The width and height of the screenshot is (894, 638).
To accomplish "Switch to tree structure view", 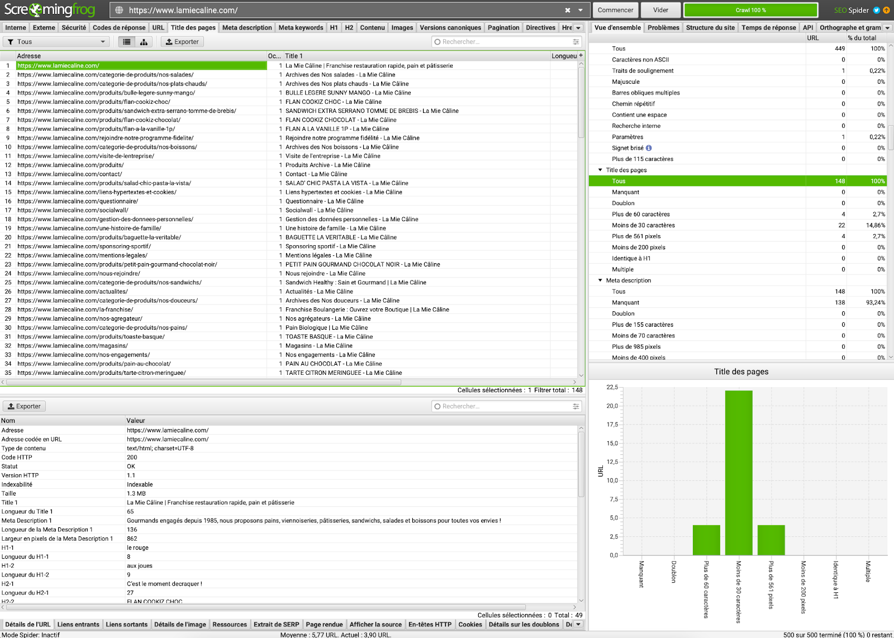I will pos(144,42).
